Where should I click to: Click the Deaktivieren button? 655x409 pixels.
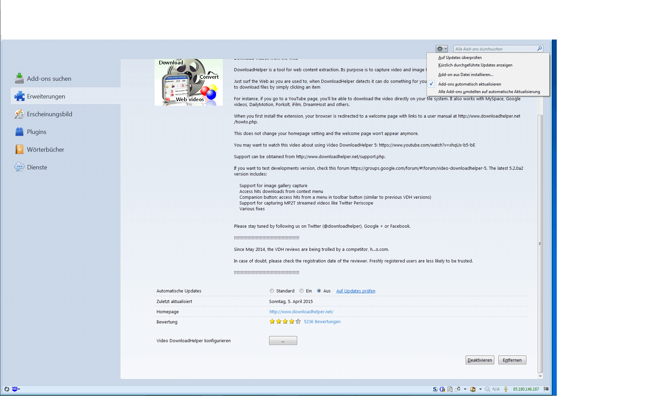[x=480, y=360]
